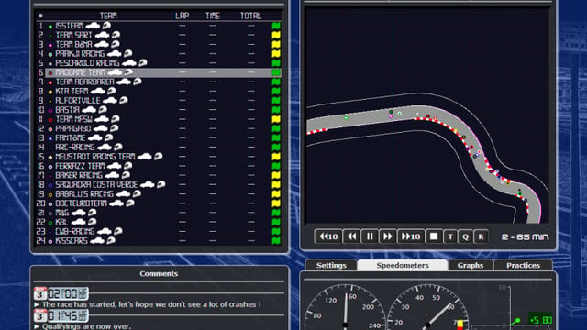Open the Graphs tab
This screenshot has height=330, width=587.
tap(471, 265)
